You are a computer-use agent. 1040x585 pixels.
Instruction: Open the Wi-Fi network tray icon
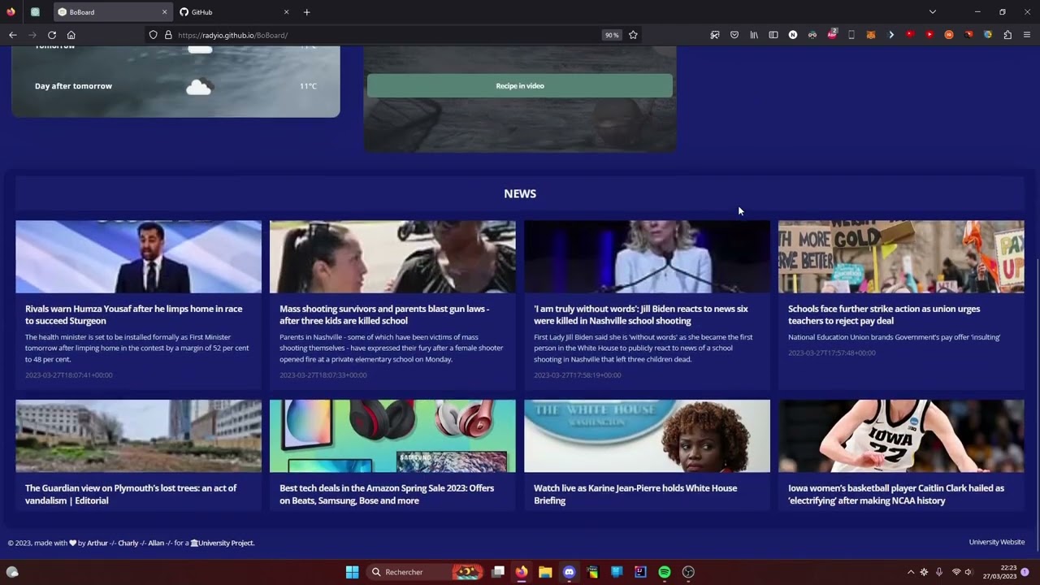point(956,572)
